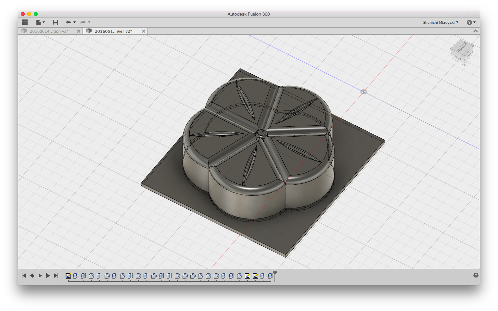Select the last extrude feature before the marker
498x311 pixels.
pyautogui.click(x=271, y=276)
